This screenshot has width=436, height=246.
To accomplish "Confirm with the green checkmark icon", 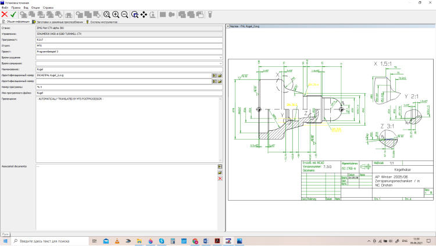I will coord(13,15).
